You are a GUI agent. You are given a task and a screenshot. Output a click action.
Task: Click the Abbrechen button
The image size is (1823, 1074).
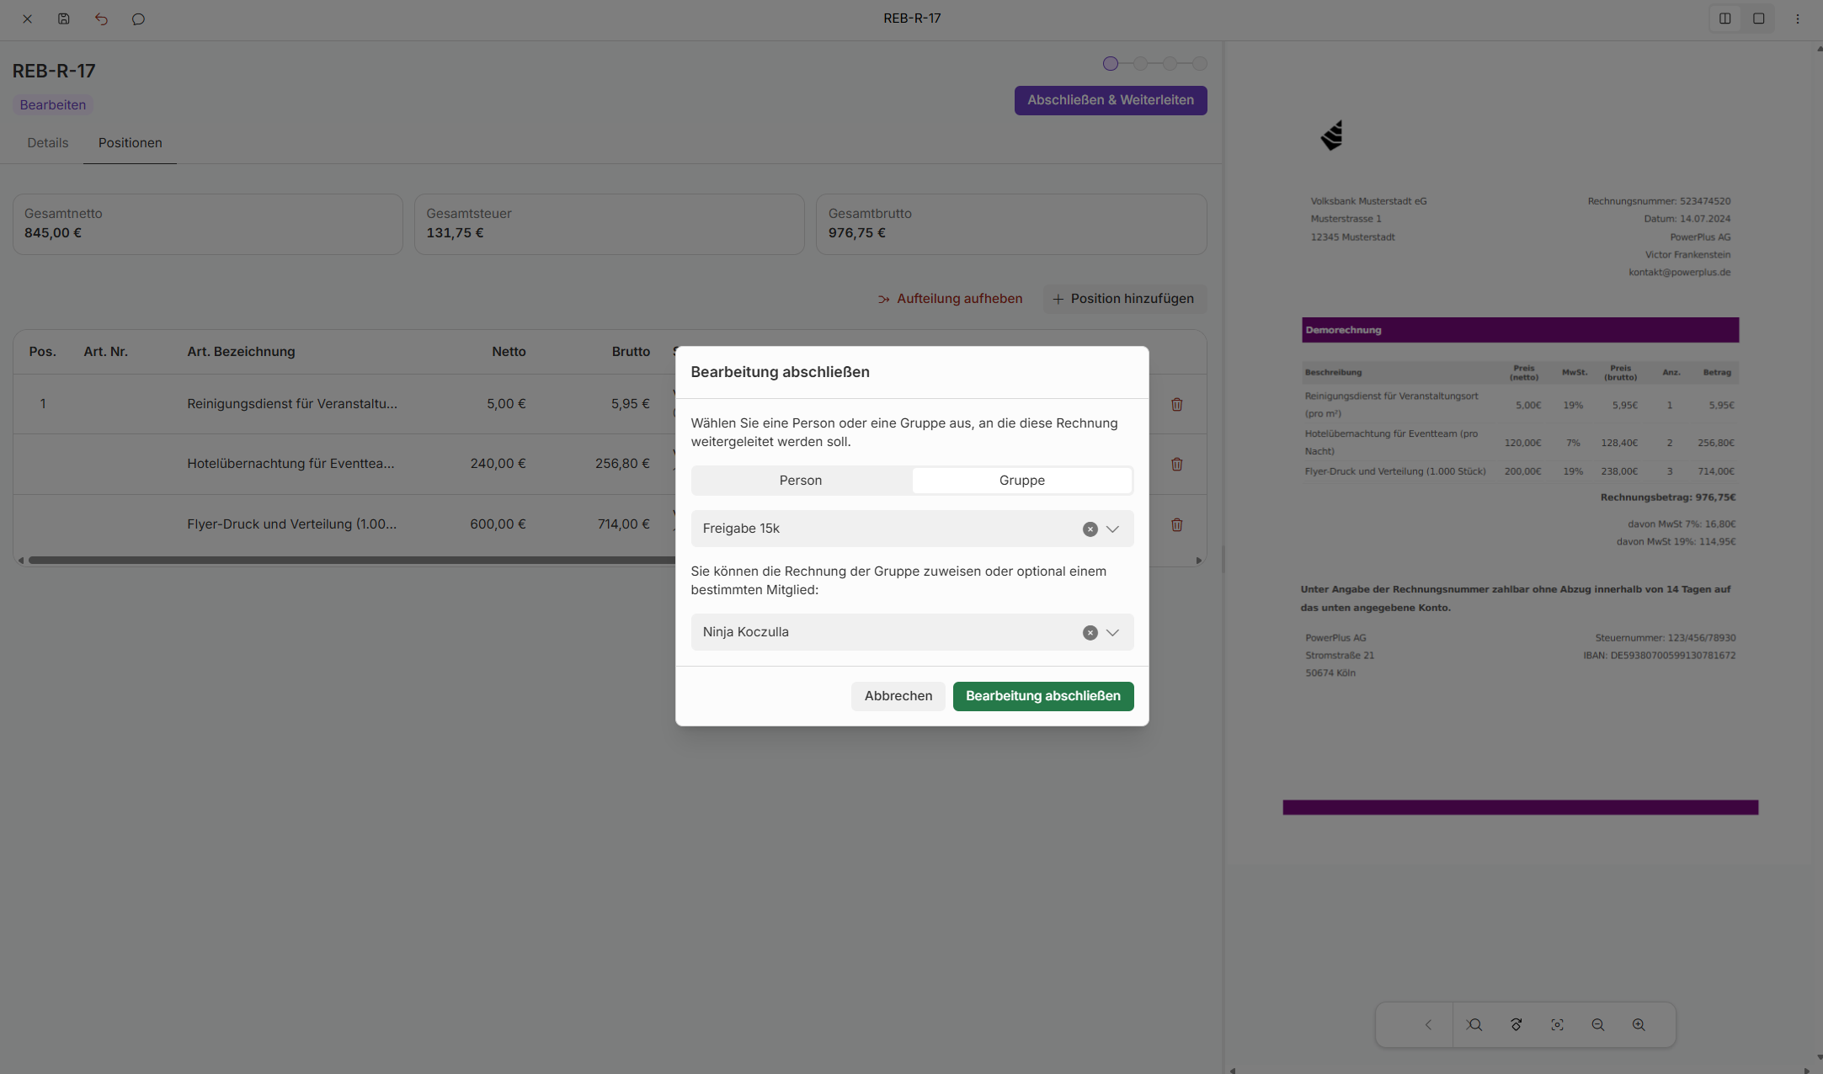pos(898,695)
